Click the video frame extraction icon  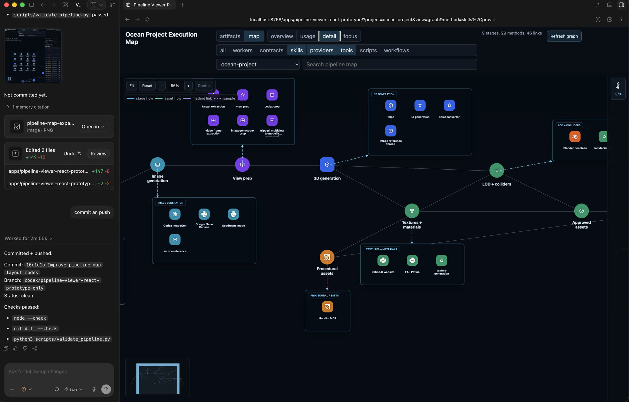point(213,120)
